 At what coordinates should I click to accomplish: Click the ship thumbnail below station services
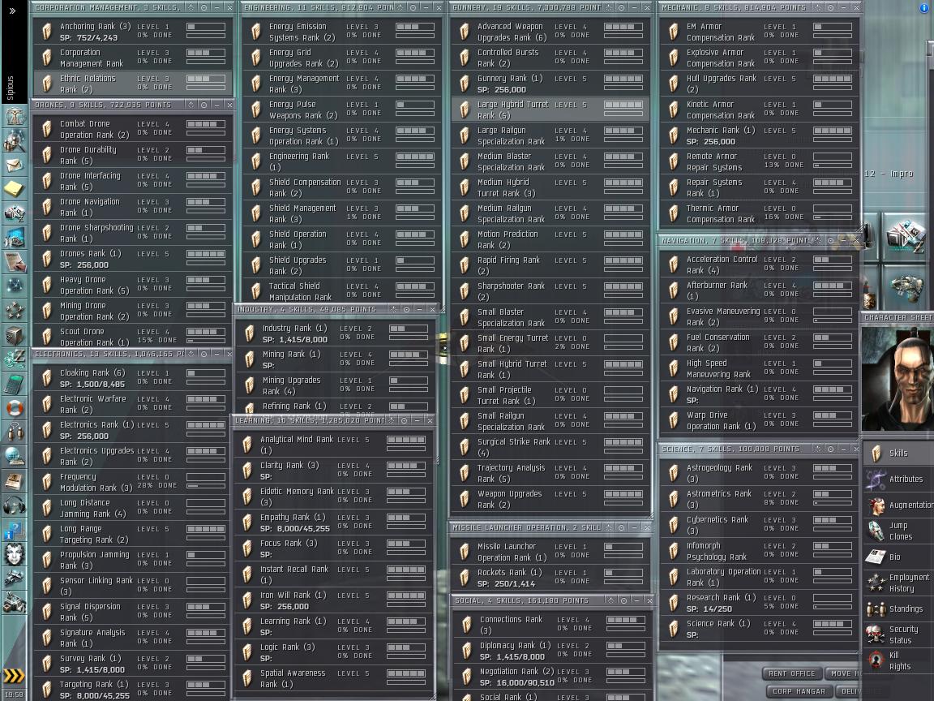point(906,287)
